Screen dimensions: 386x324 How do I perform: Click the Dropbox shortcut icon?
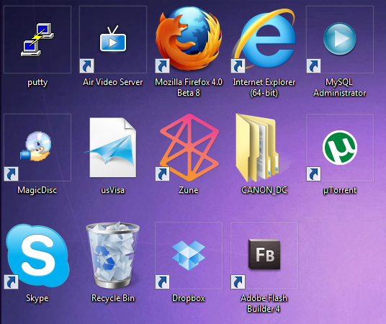pyautogui.click(x=189, y=256)
